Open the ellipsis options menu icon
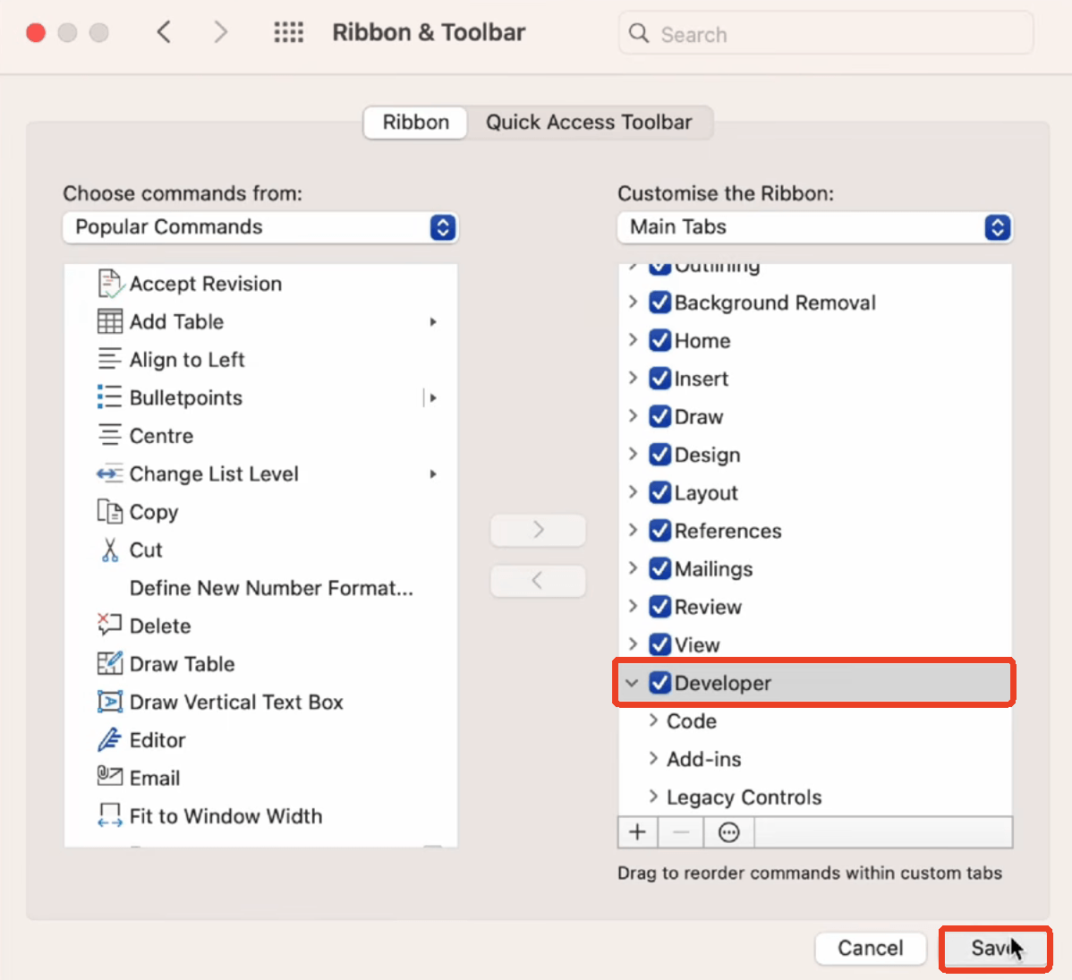 pyautogui.click(x=728, y=832)
